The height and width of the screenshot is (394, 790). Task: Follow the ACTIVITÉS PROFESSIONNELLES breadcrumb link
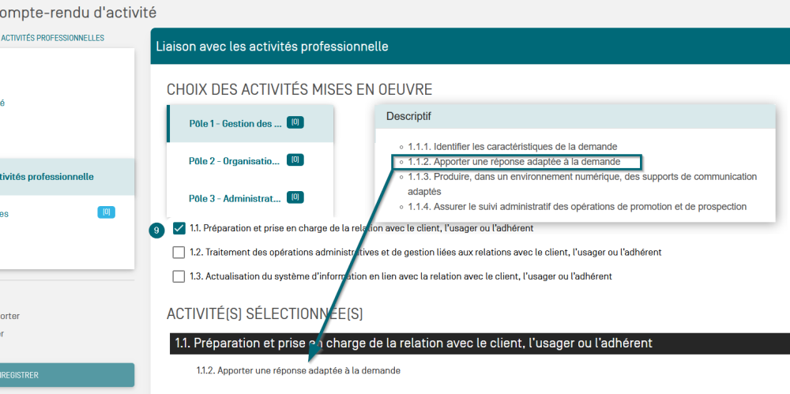point(52,38)
